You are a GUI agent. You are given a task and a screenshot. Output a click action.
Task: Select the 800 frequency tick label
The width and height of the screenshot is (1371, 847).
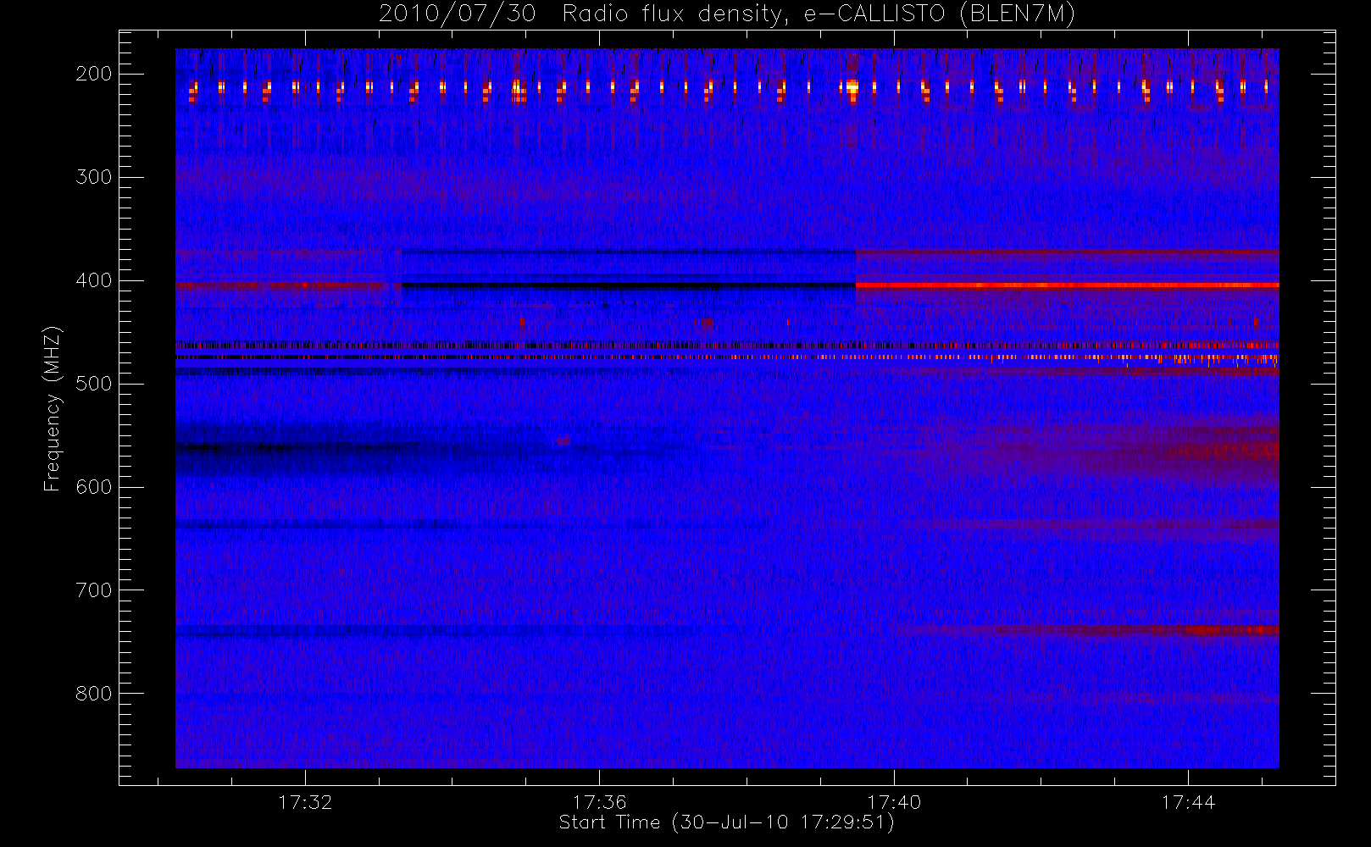[93, 694]
